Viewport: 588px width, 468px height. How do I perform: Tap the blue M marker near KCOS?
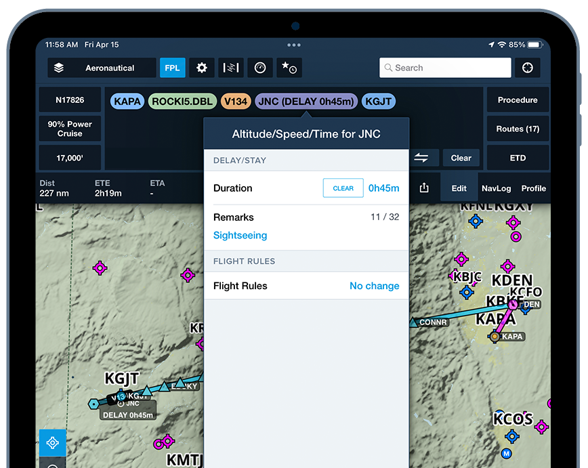click(x=506, y=454)
